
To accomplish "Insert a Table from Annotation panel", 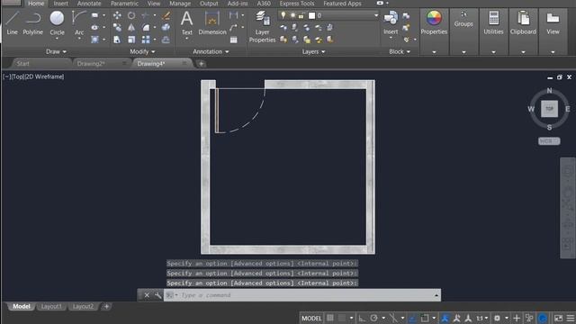I will coord(234,40).
